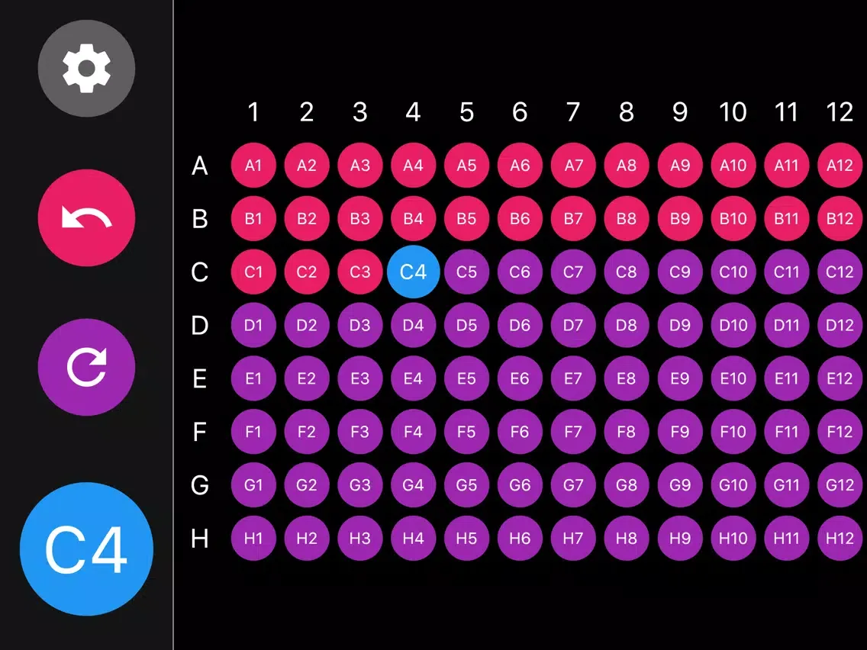This screenshot has width=867, height=650.
Task: Select pink well C3
Action: (359, 272)
